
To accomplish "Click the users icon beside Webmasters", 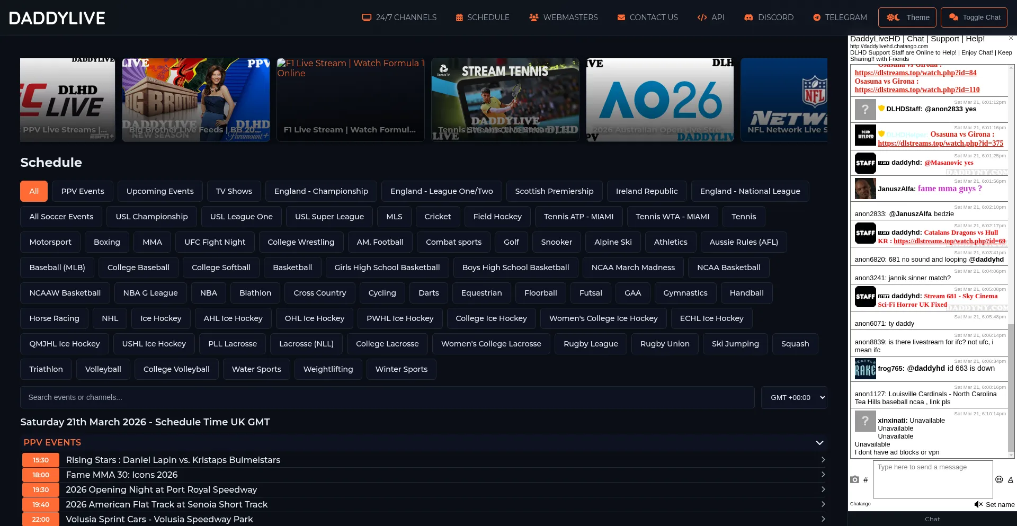I will [534, 17].
